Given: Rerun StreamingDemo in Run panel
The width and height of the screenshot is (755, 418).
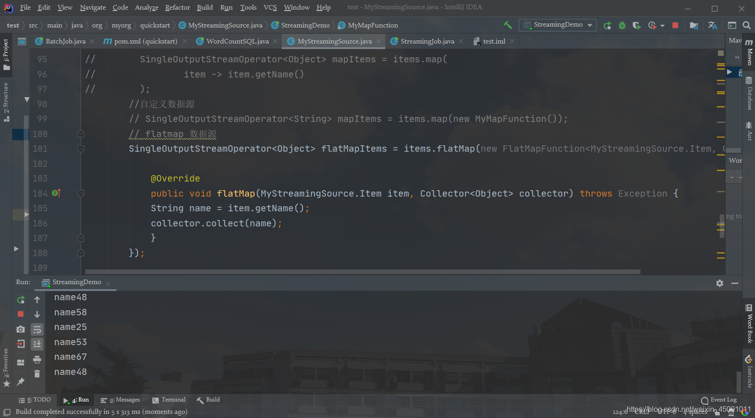Looking at the screenshot, I should [x=21, y=300].
